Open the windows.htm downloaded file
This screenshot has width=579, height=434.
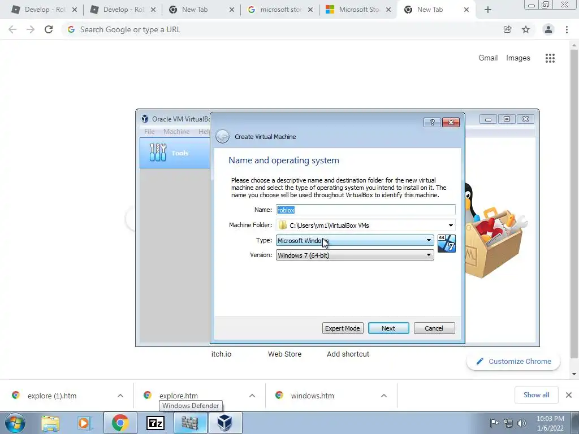pyautogui.click(x=312, y=396)
